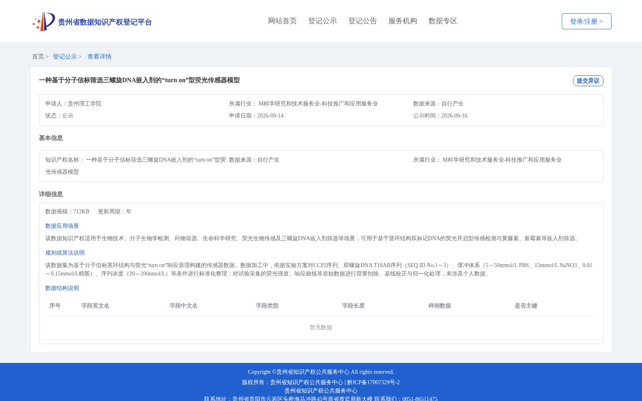Click the 公示时间：2026-09-16 text

click(x=440, y=115)
